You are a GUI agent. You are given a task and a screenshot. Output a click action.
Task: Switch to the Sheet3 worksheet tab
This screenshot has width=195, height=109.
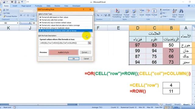pyautogui.click(x=168, y=105)
